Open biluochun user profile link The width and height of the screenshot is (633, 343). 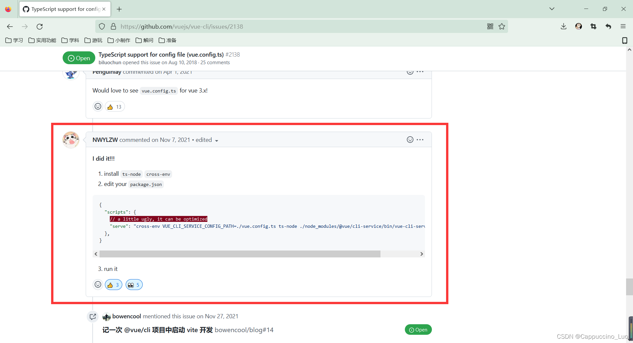110,63
